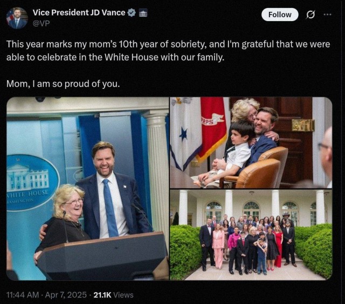Open the three-dot more options menu
The width and height of the screenshot is (345, 304).
pos(327,15)
